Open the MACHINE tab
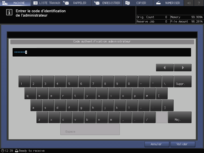 click(x=15, y=3)
